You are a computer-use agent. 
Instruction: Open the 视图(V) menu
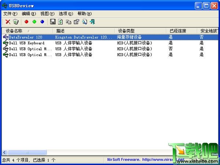pyautogui.click(x=47, y=14)
